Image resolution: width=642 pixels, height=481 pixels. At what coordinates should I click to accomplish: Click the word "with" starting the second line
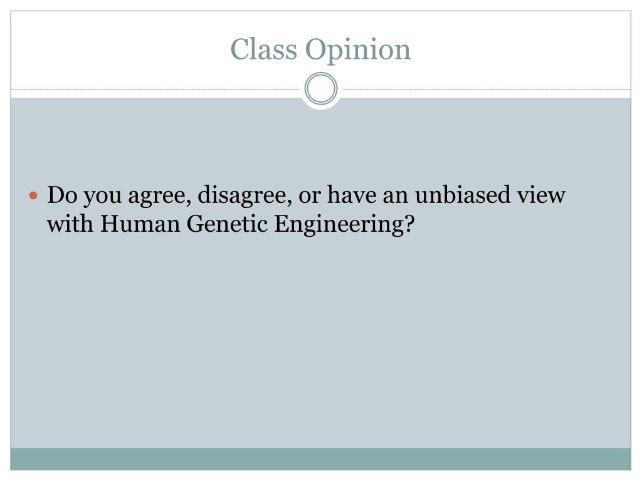coord(70,224)
